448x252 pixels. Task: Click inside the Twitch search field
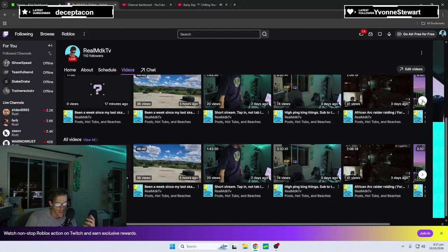(219, 34)
